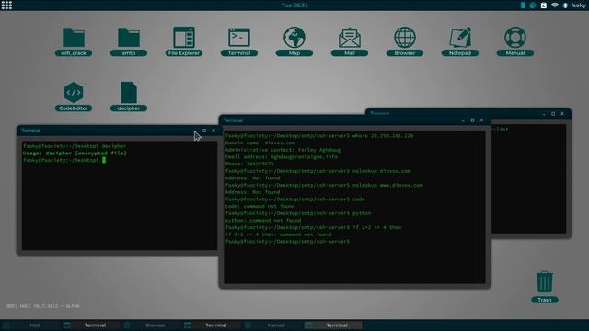Viewport: 589px width, 331px height.
Task: Click the 'Email address' line in terminal
Action: tap(282, 157)
